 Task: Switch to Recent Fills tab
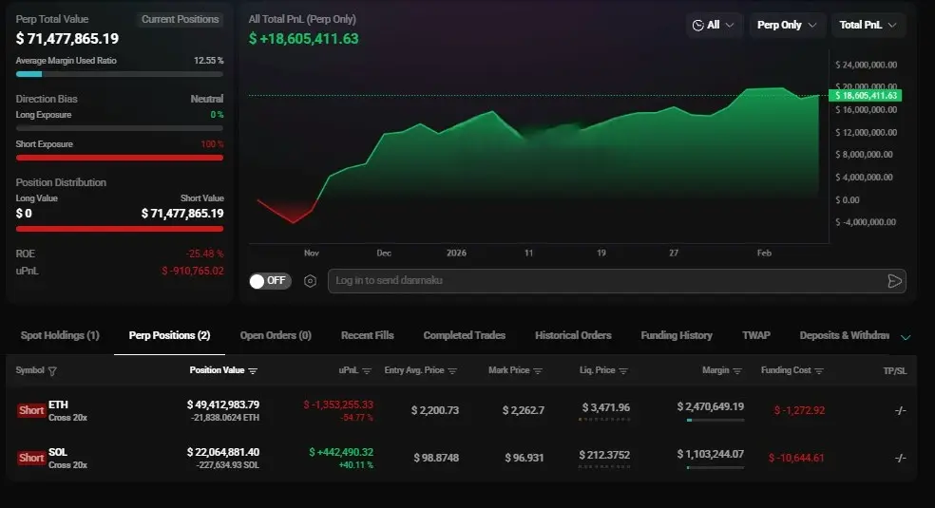[x=368, y=335]
